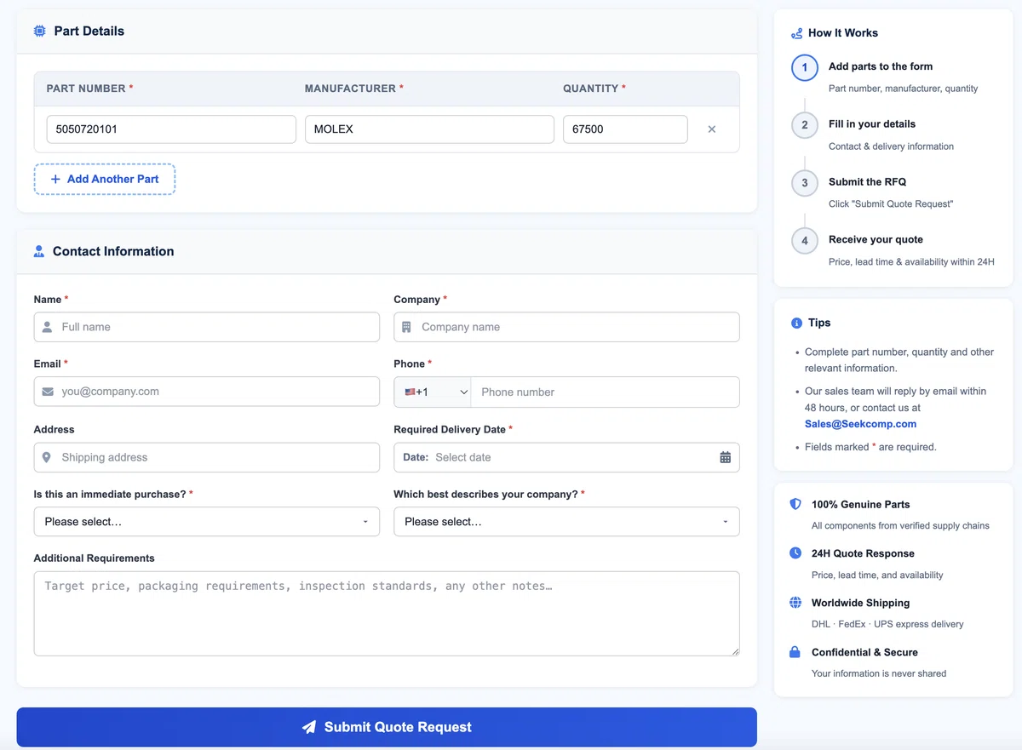
Task: Click the envelope icon in the Email field
Action: pyautogui.click(x=48, y=392)
